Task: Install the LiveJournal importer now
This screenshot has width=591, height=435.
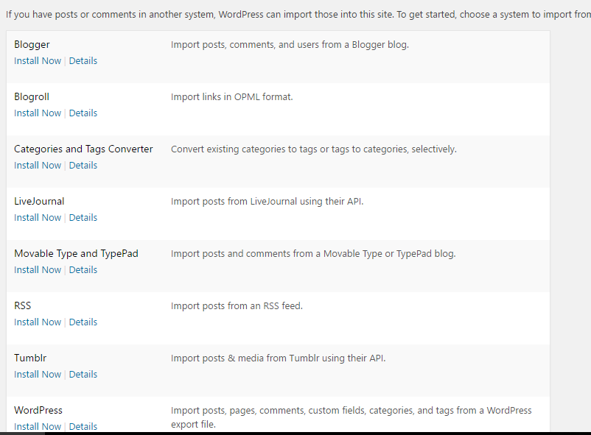Action: point(38,218)
